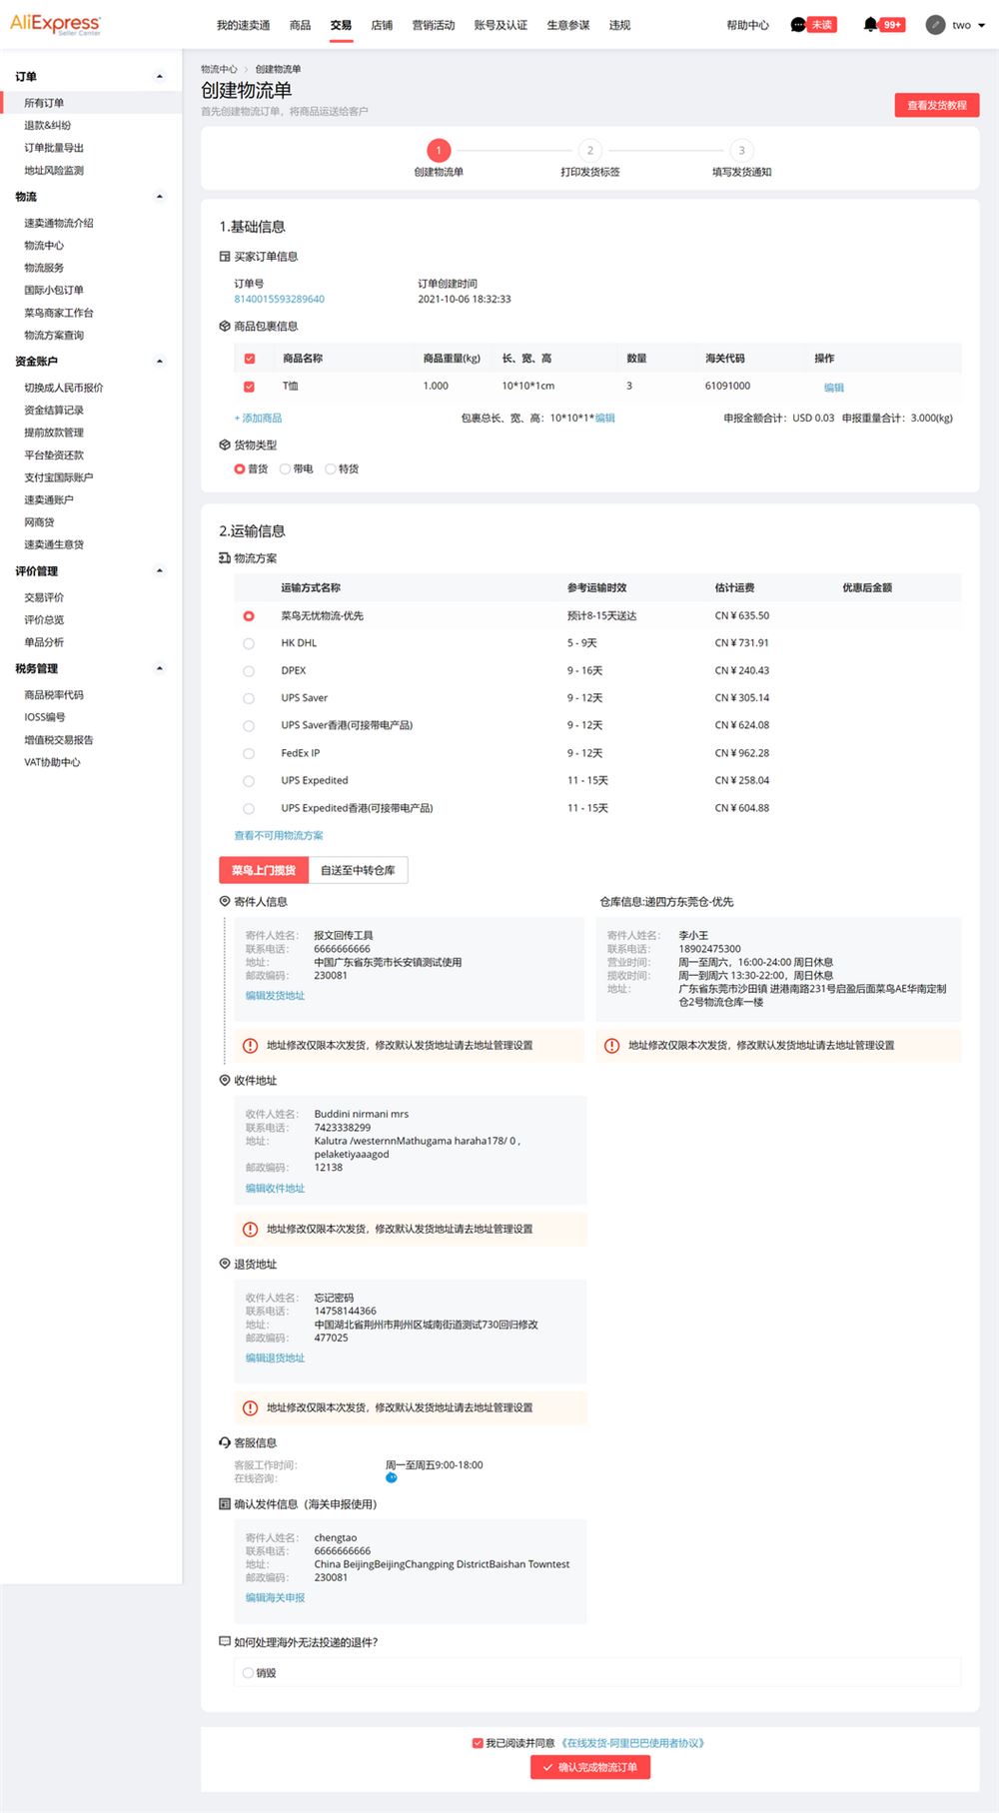This screenshot has width=999, height=1813.
Task: Switch to 自送至中转仓库 tab
Action: (x=358, y=870)
